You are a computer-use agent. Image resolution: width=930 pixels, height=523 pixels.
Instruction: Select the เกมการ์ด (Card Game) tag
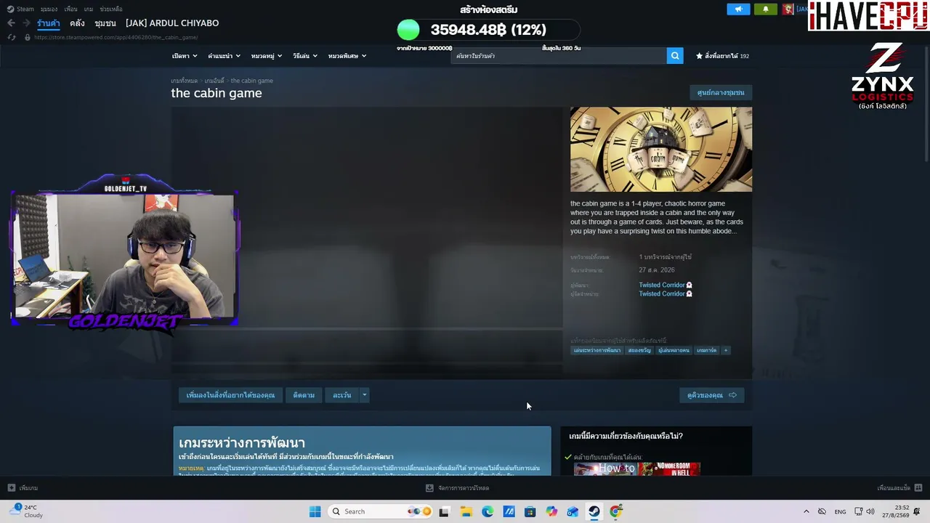706,350
